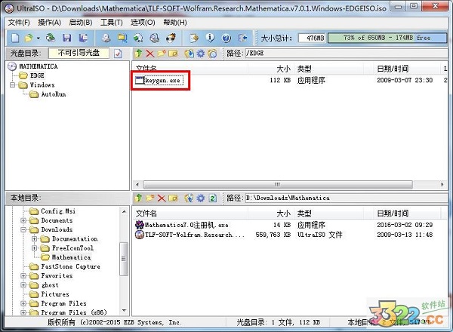Image resolution: width=453 pixels, height=332 pixels.
Task: Click the gear icon in image pane
Action: 201,53
